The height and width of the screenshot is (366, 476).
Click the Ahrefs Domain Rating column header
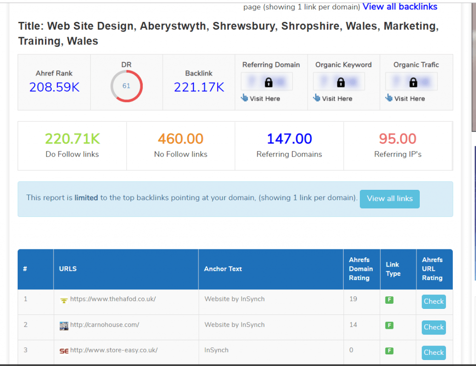[361, 269]
